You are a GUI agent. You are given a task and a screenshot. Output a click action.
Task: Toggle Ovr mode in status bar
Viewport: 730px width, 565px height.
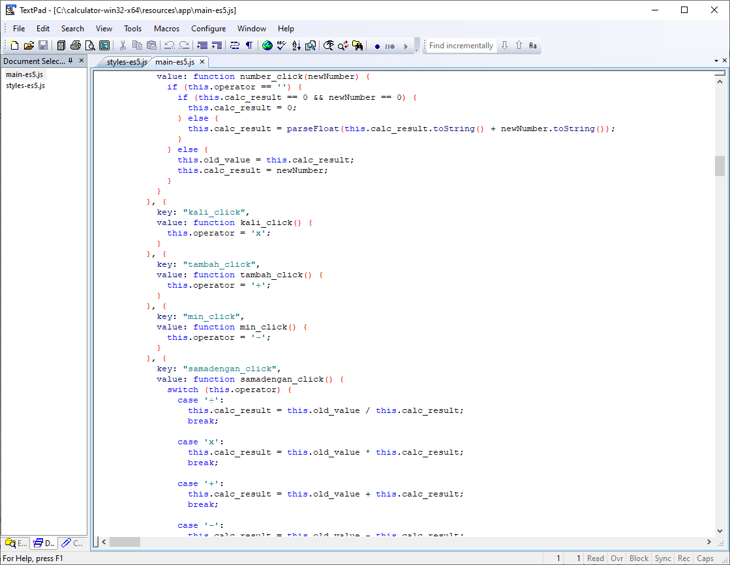click(617, 558)
